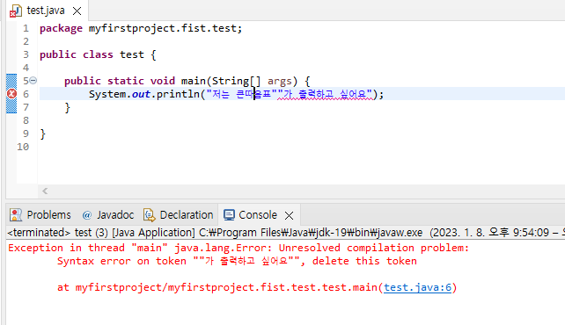Click the 'public class test' line
The width and height of the screenshot is (565, 325).
(98, 54)
